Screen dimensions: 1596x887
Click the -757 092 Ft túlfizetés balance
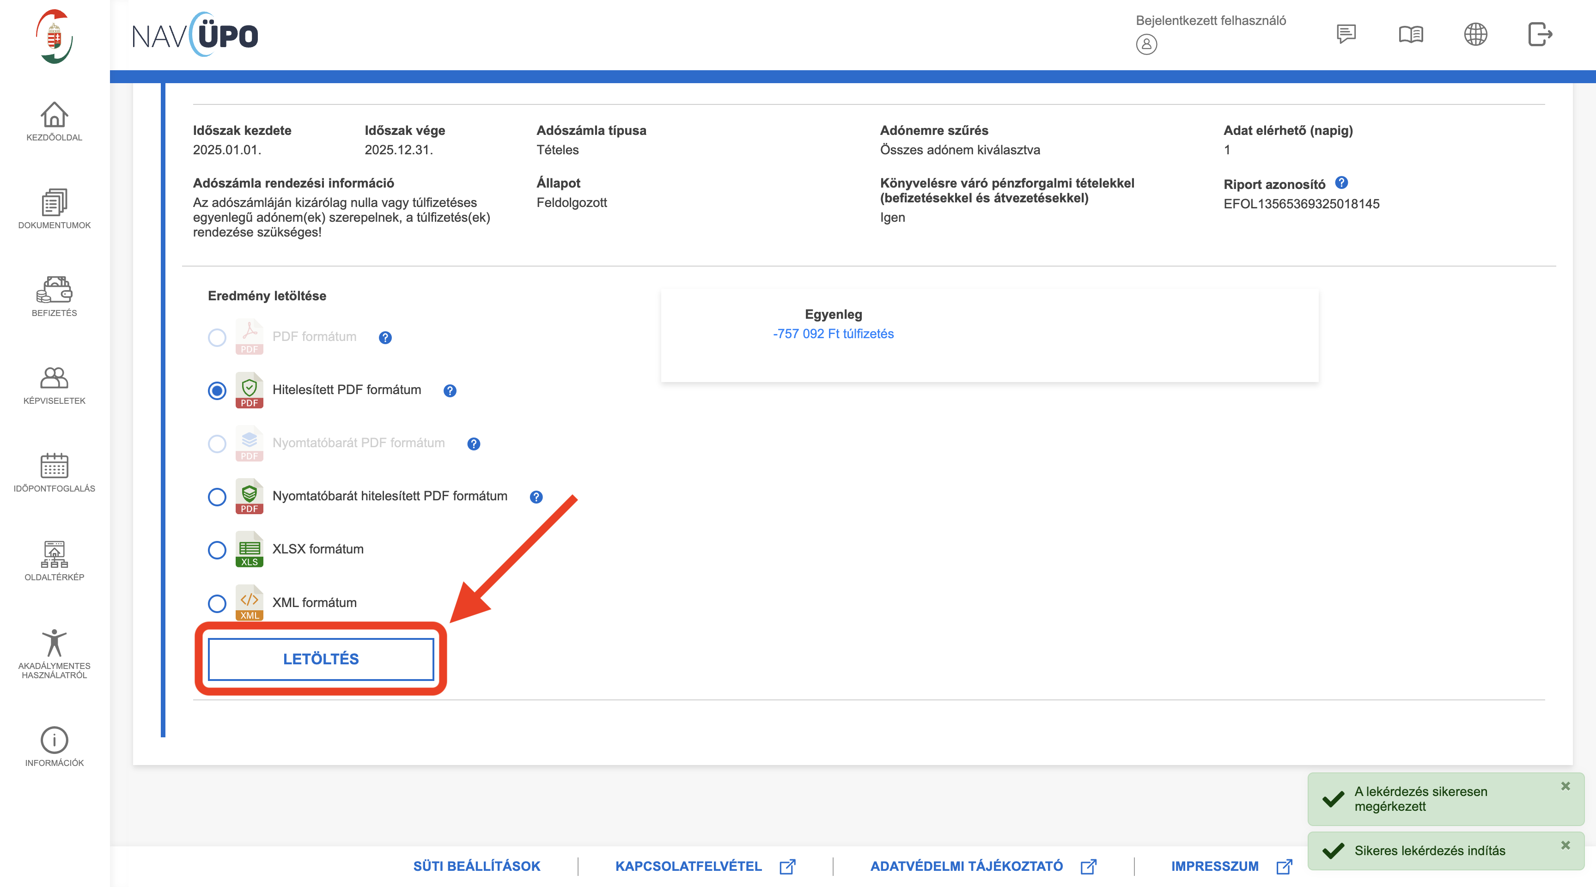(833, 334)
